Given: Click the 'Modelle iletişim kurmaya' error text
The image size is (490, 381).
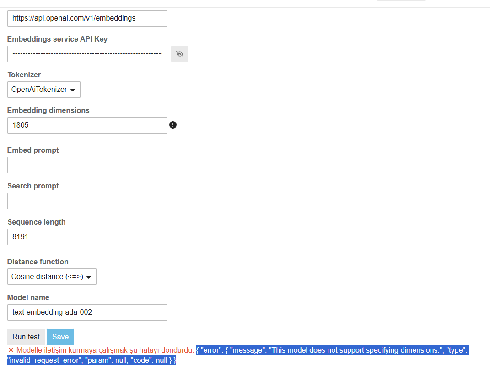Looking at the screenshot, I should [105, 350].
